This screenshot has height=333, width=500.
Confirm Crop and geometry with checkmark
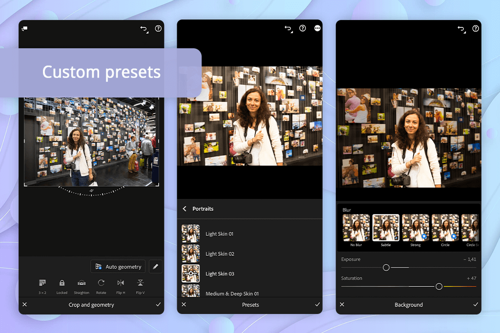point(158,304)
